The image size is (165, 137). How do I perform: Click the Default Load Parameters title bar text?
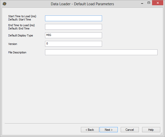point(82,4)
